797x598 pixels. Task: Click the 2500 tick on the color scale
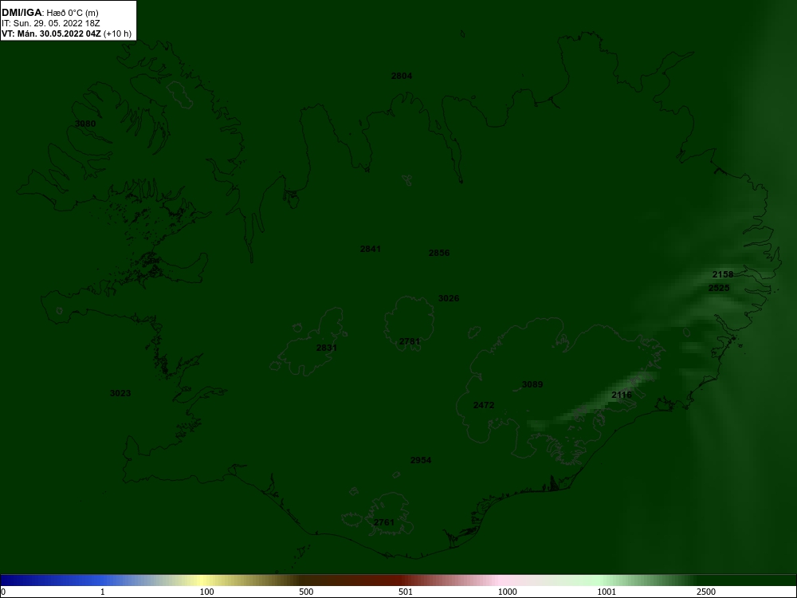pos(706,592)
